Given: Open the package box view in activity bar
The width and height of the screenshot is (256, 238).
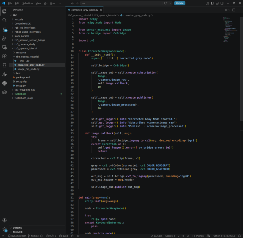Looking at the screenshot, I should point(4,92).
